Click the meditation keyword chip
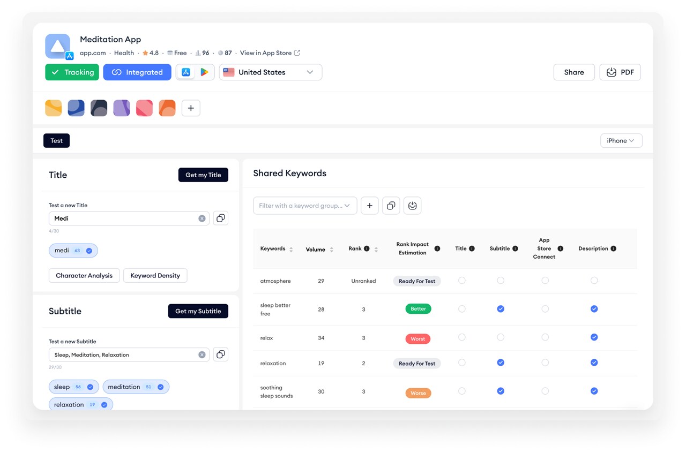Viewport: 686px width, 453px height. pyautogui.click(x=136, y=387)
